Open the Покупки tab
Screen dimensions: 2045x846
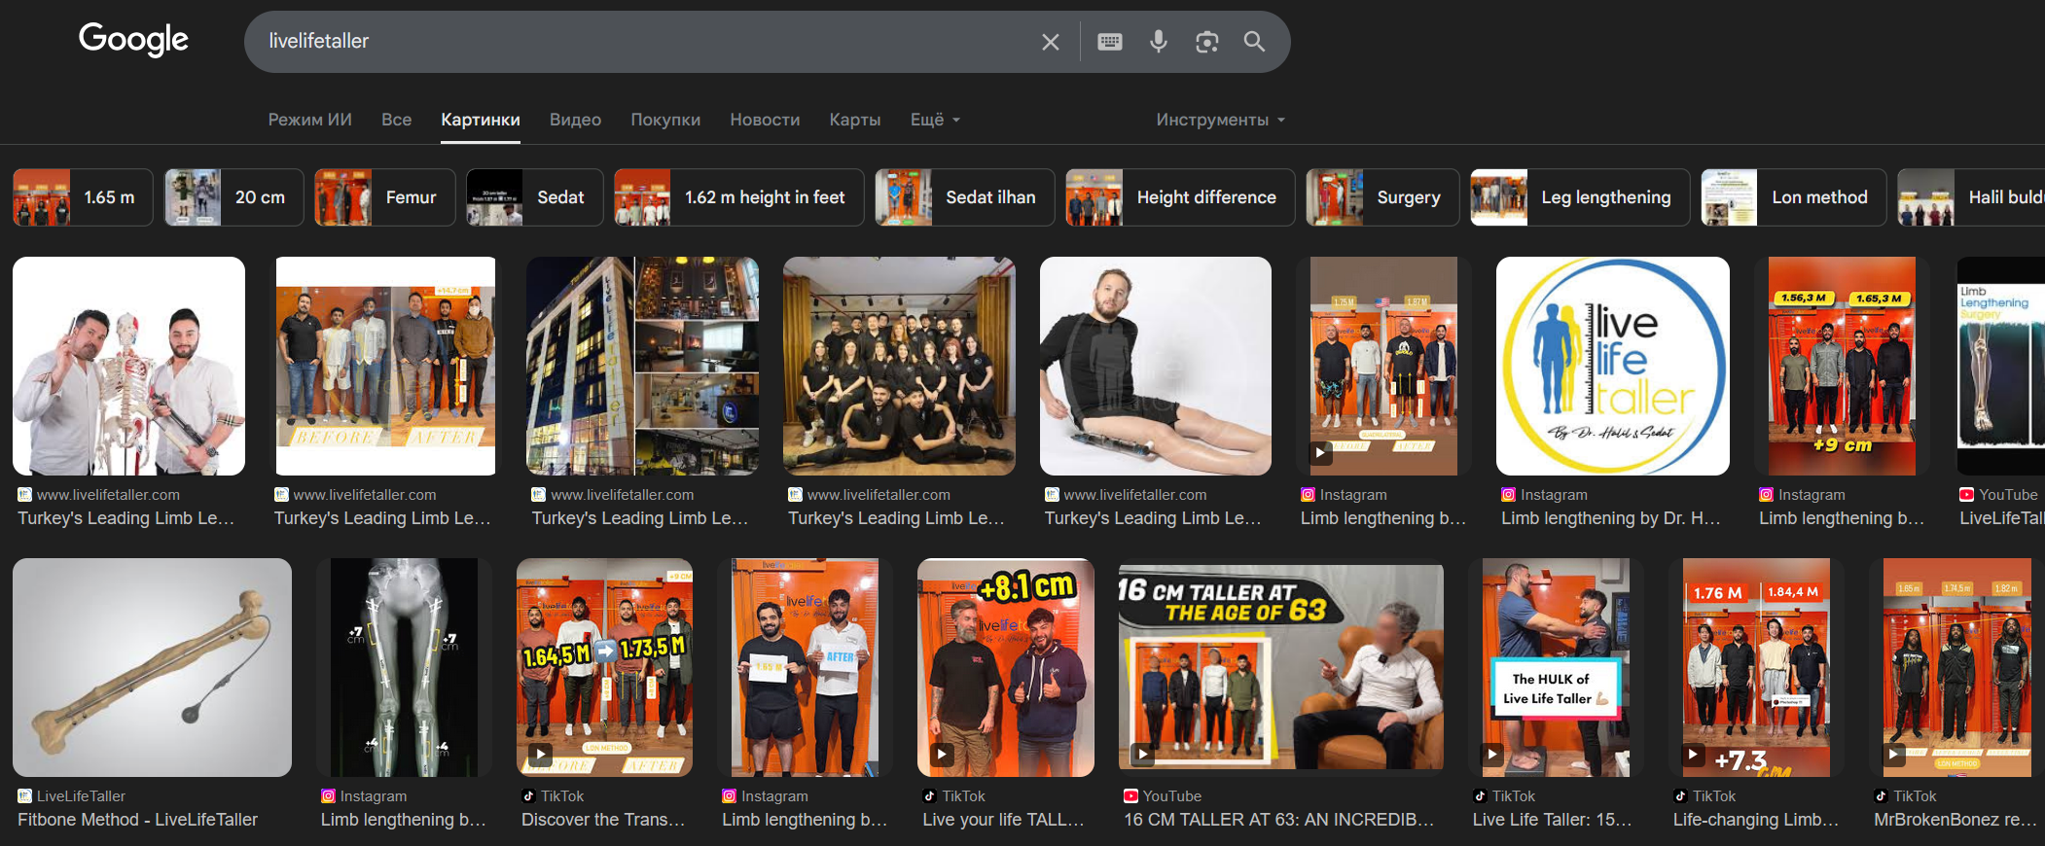665,120
